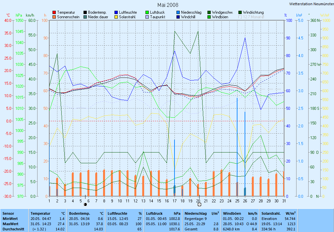
Task: Click the maximum temperature time "31.05. 14:23"
Action: [41, 224]
